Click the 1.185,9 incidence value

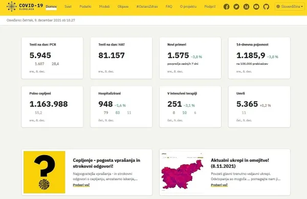click(x=251, y=56)
